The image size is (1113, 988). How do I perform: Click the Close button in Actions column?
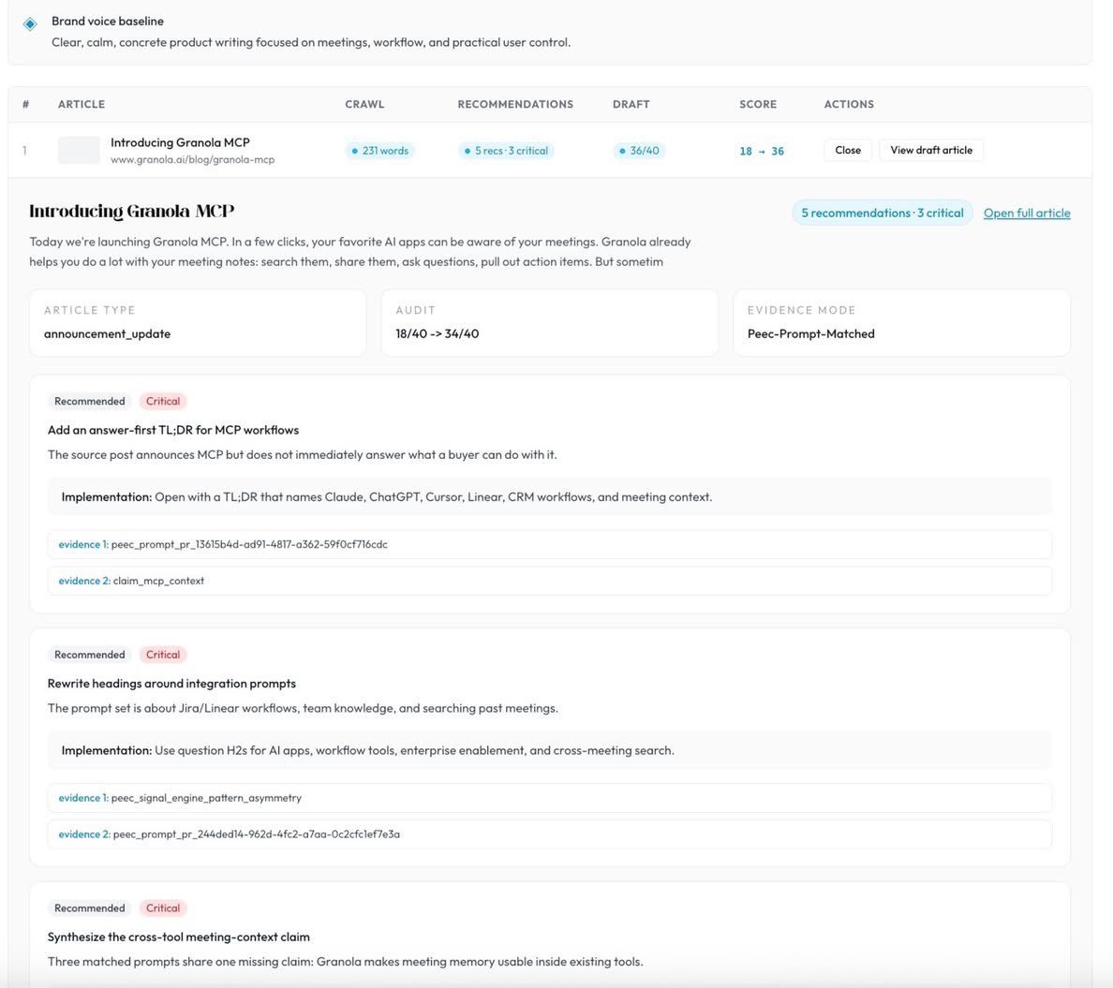(848, 150)
